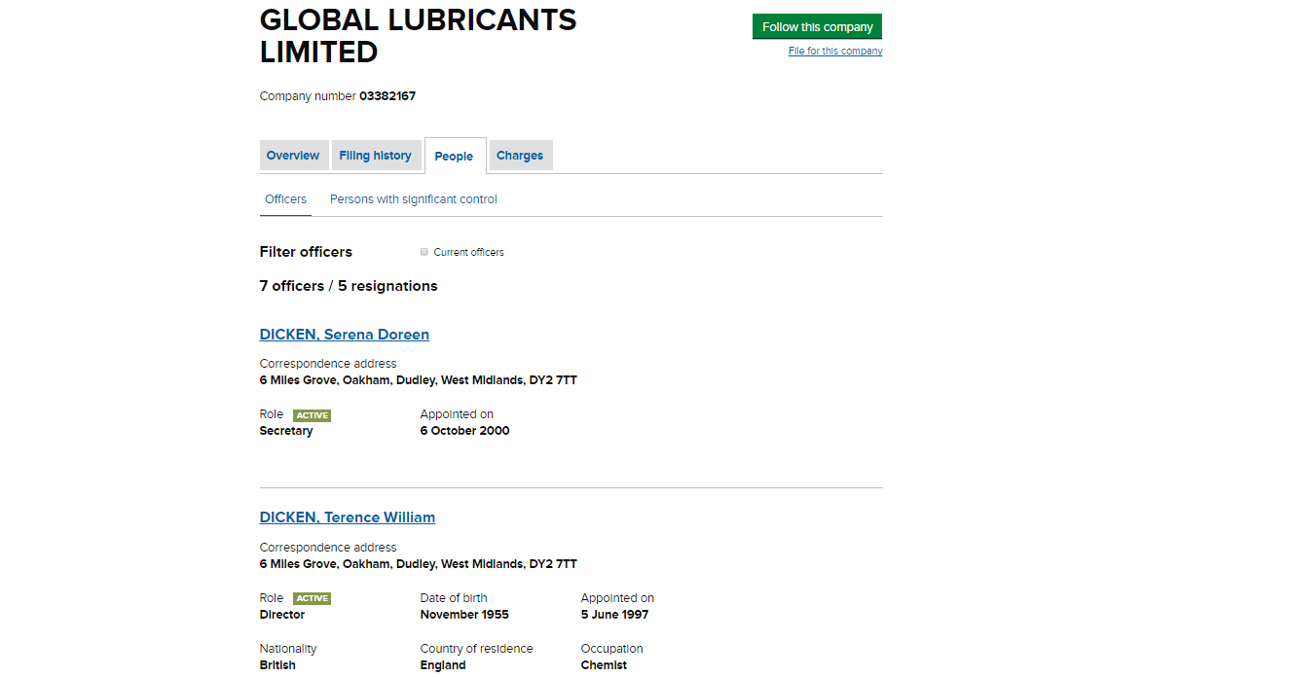Click the Current officers filter label
Screen dimensions: 1289x677
(x=469, y=253)
